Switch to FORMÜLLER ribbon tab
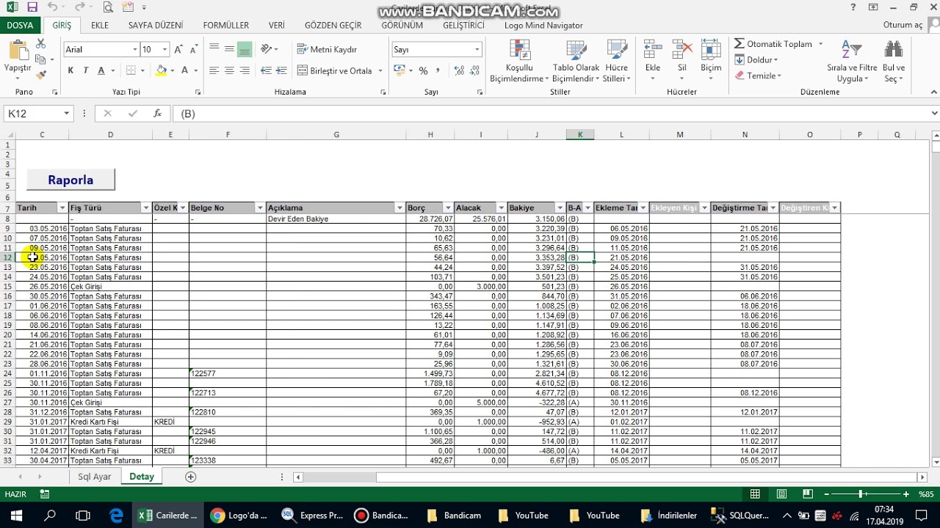 click(x=226, y=25)
